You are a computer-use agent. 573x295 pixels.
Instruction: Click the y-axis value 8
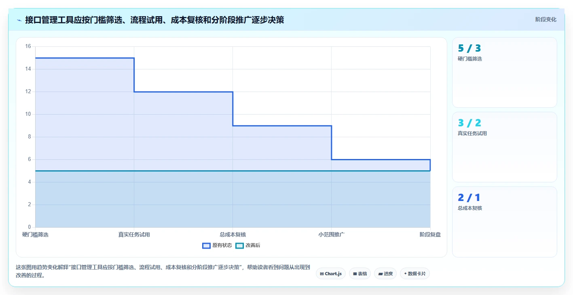point(30,137)
